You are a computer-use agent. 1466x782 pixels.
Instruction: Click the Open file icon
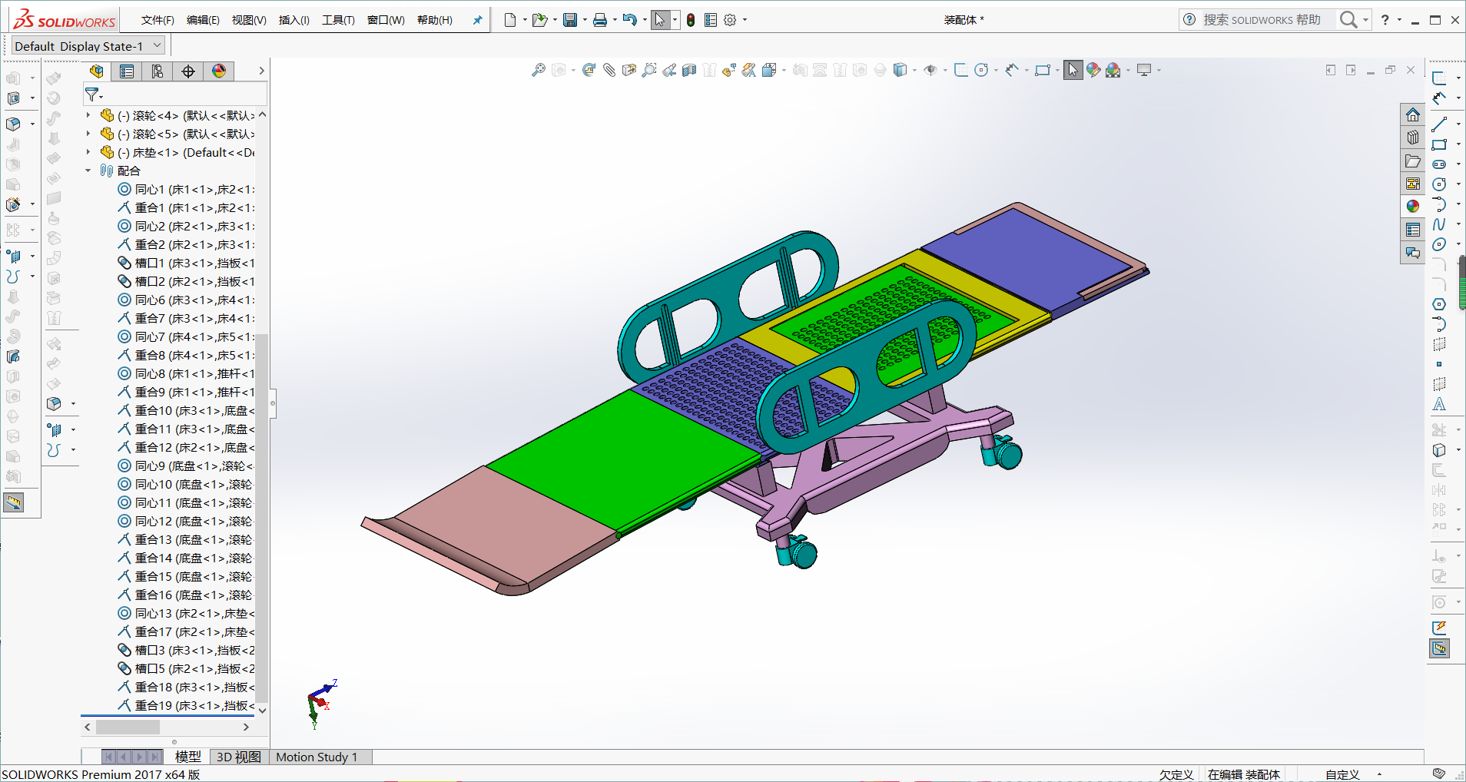(539, 20)
